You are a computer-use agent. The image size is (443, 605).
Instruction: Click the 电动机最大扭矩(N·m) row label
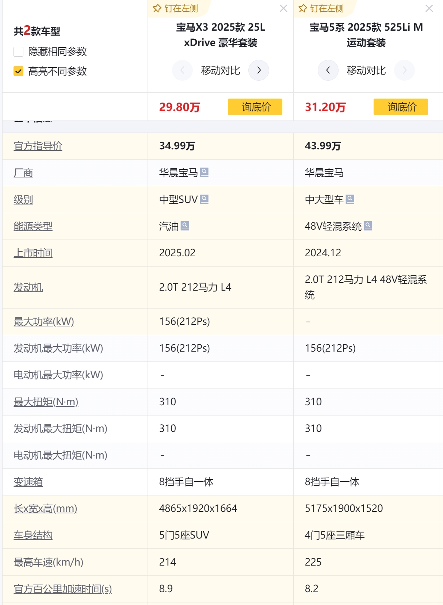[60, 455]
